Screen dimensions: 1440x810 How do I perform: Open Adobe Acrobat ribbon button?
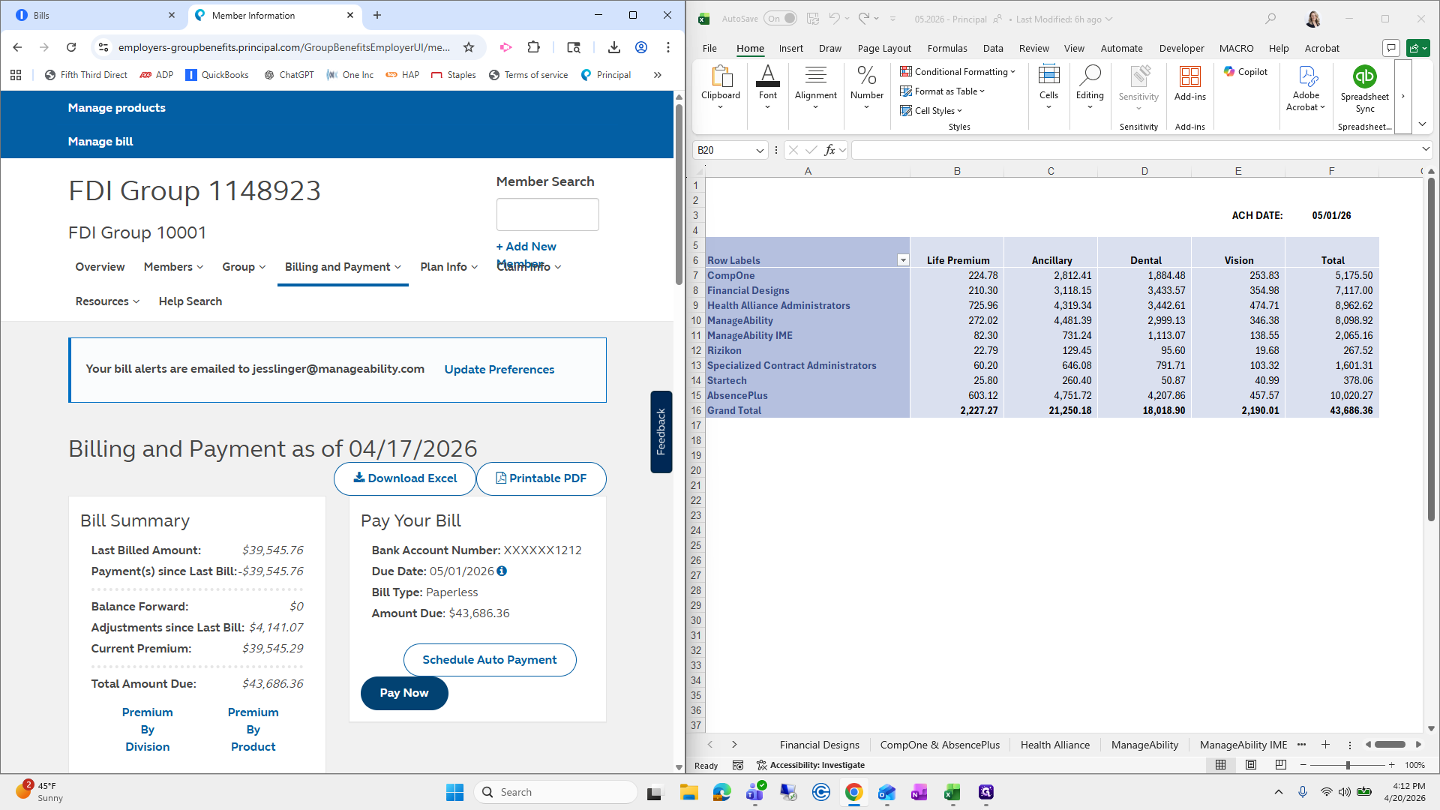(x=1306, y=88)
